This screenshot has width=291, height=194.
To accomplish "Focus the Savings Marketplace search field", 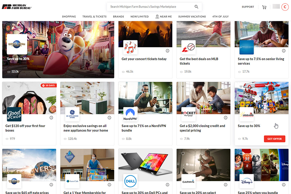I will [150, 7].
